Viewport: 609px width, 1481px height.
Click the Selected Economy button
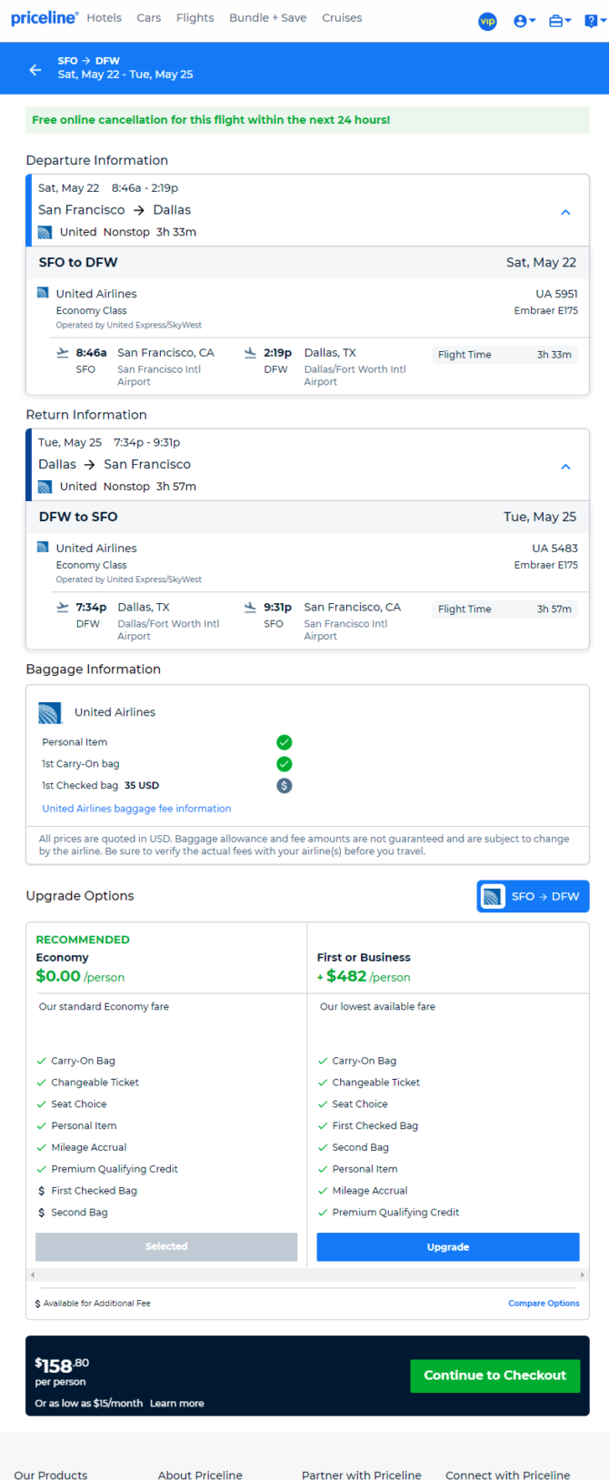click(166, 1247)
